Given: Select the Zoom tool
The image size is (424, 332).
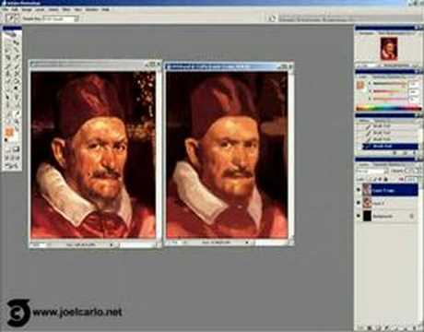Looking at the screenshot, I should tap(17, 121).
